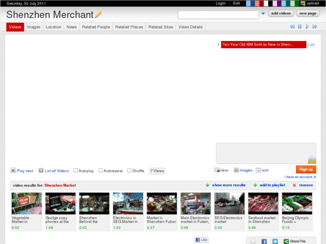Screen dimensions: 326x244
Task: Open the Vegetable Market video thumbnail
Action: click(26, 204)
